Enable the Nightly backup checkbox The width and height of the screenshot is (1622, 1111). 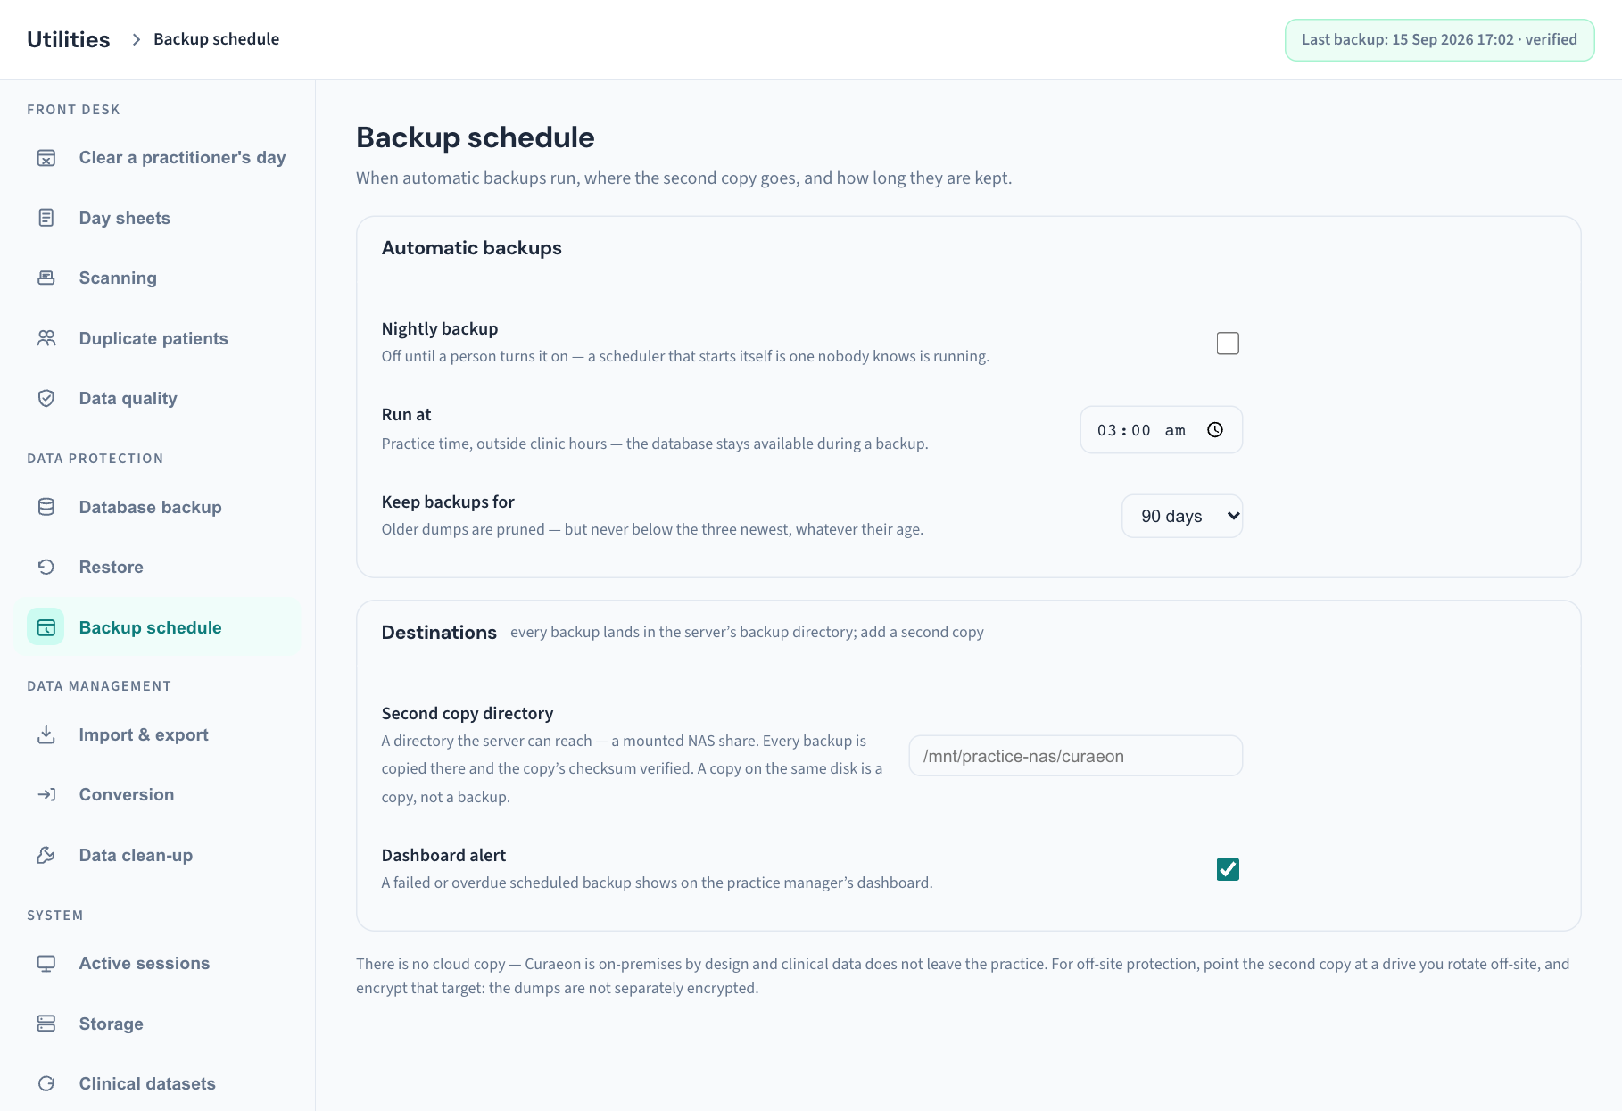1228,344
